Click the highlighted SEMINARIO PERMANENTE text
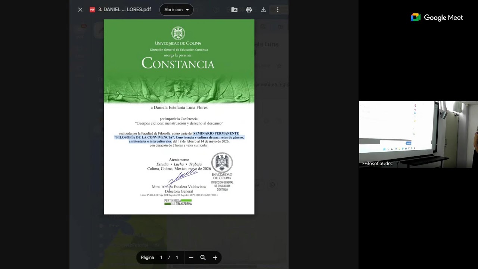This screenshot has height=269, width=478. [216, 133]
